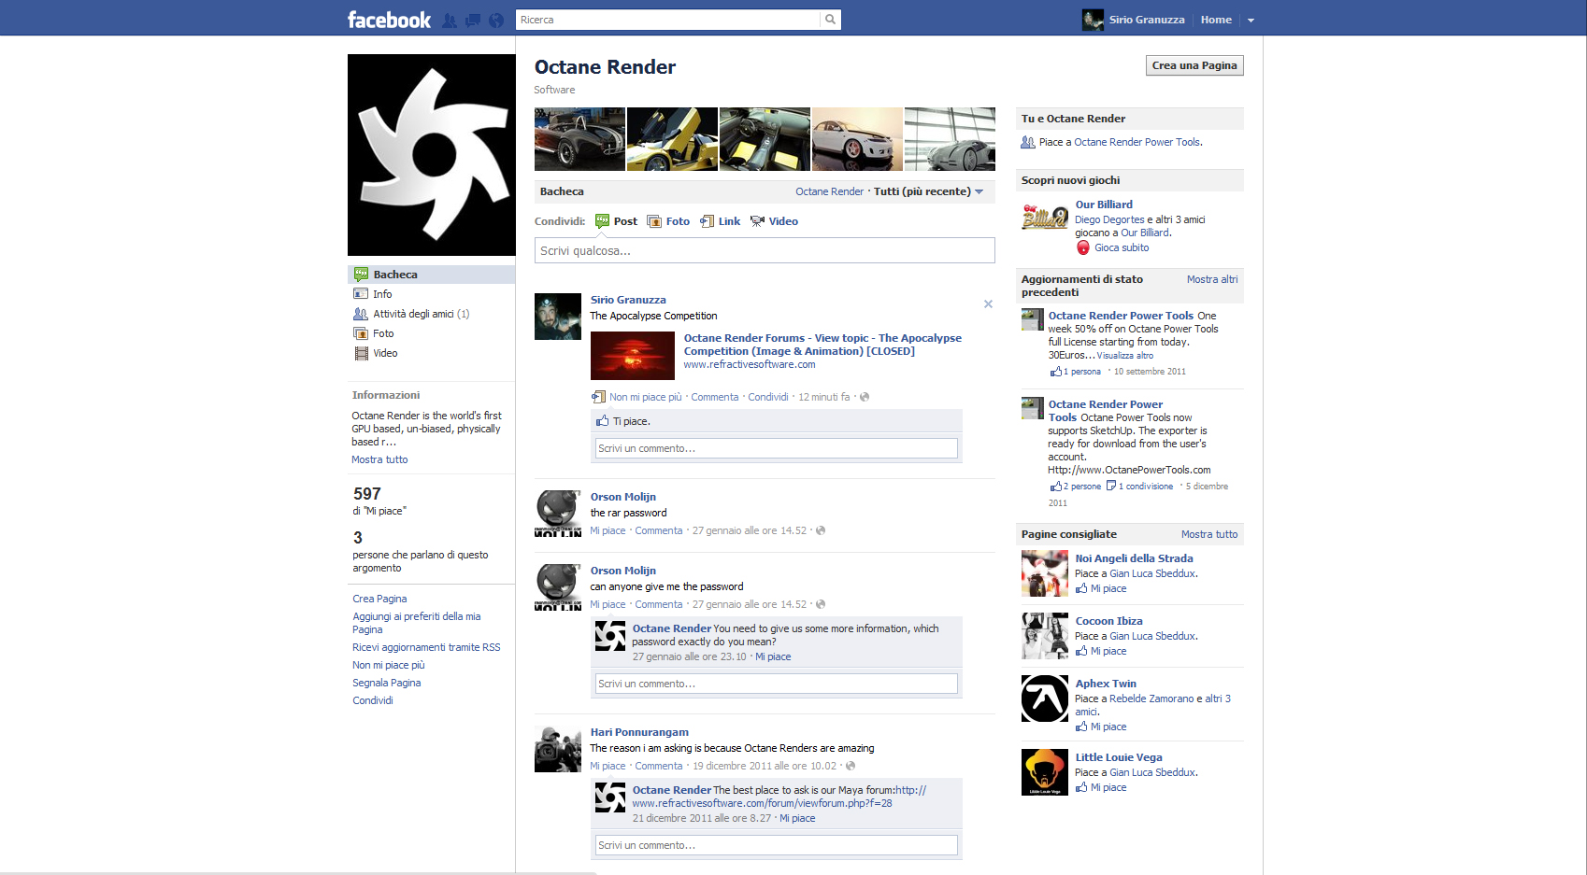
Task: Click the Scrivi qualcosa status box
Action: click(x=765, y=250)
